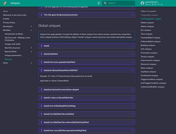Expand '[stats] from all [buildingFilter] buildings'
This screenshot has height=134, width=176.
coord(86,106)
